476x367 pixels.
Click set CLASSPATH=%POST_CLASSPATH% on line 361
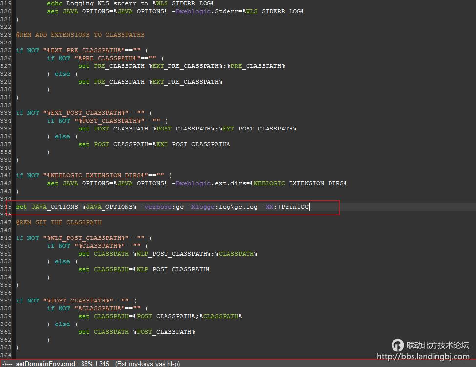point(137,332)
